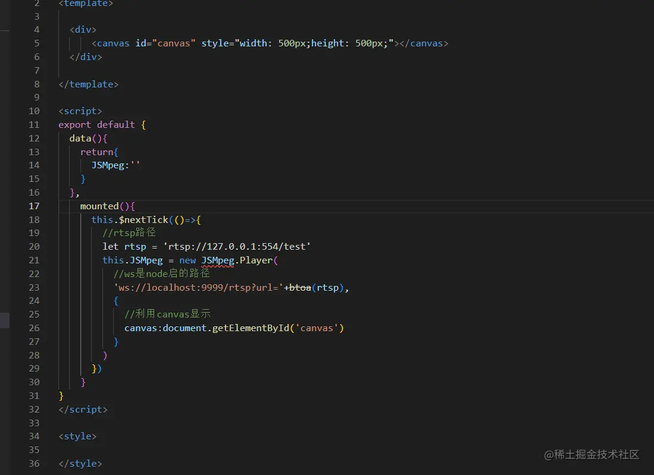Click the '},' closing brace on line 16
Image resolution: width=654 pixels, height=475 pixels.
click(74, 193)
